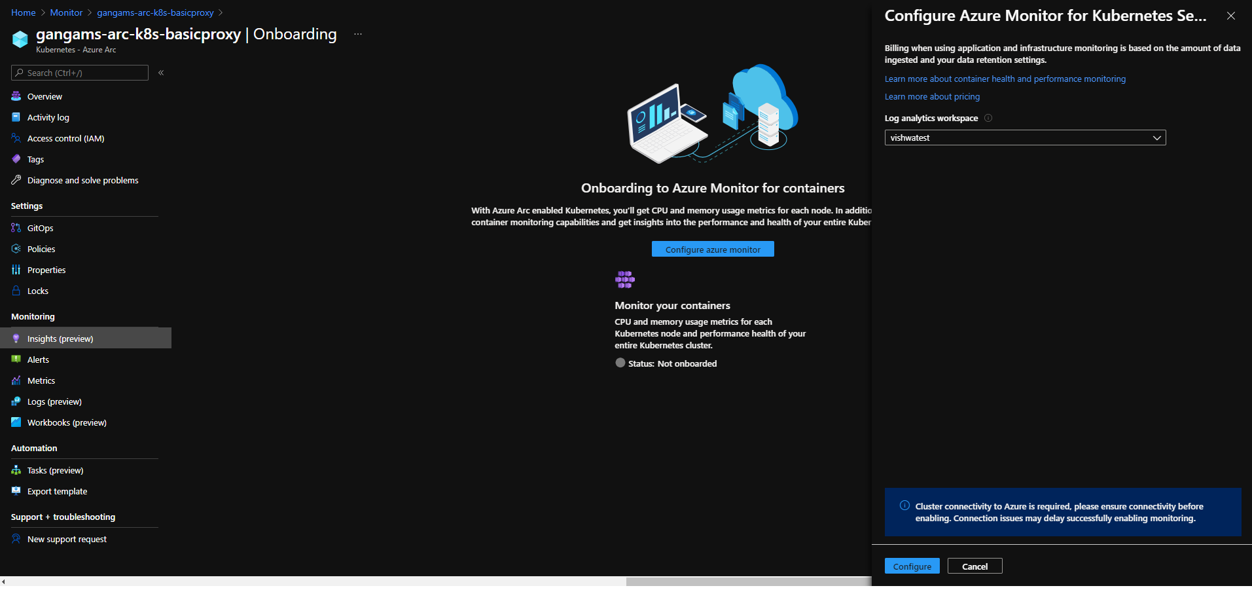The image size is (1252, 607).
Task: Click the Cancel button
Action: tap(975, 566)
